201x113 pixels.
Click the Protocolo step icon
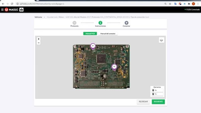74,23
